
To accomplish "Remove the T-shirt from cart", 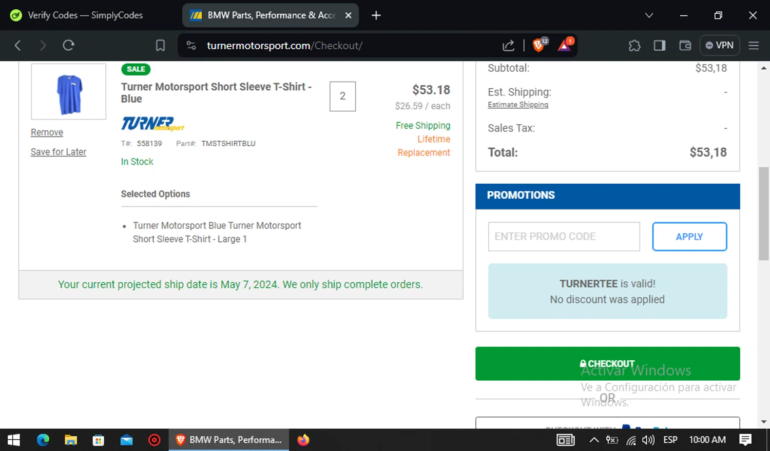I will 47,132.
